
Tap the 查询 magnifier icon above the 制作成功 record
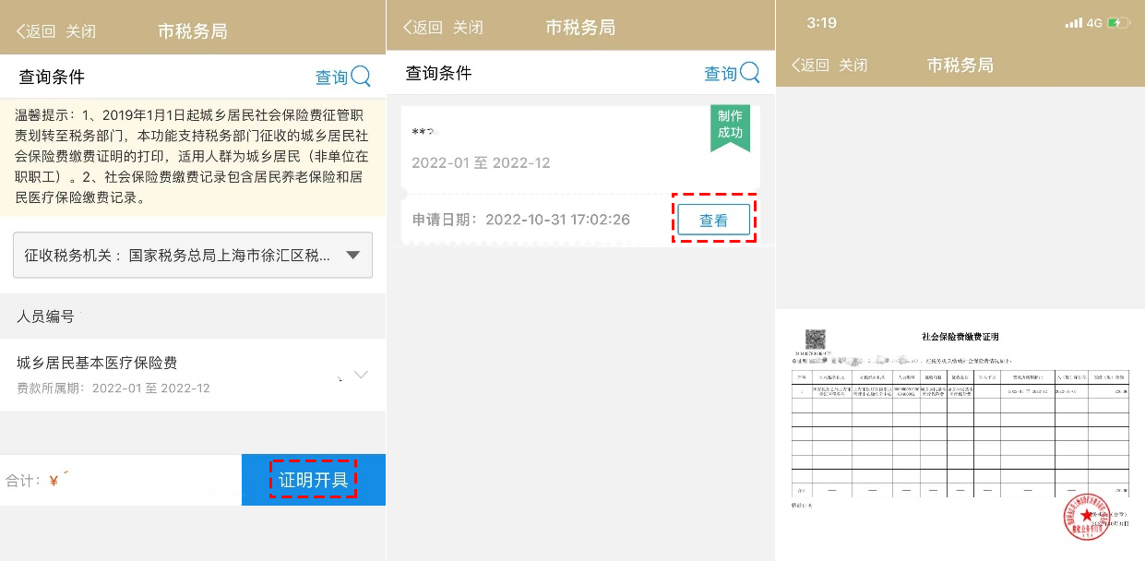point(749,73)
